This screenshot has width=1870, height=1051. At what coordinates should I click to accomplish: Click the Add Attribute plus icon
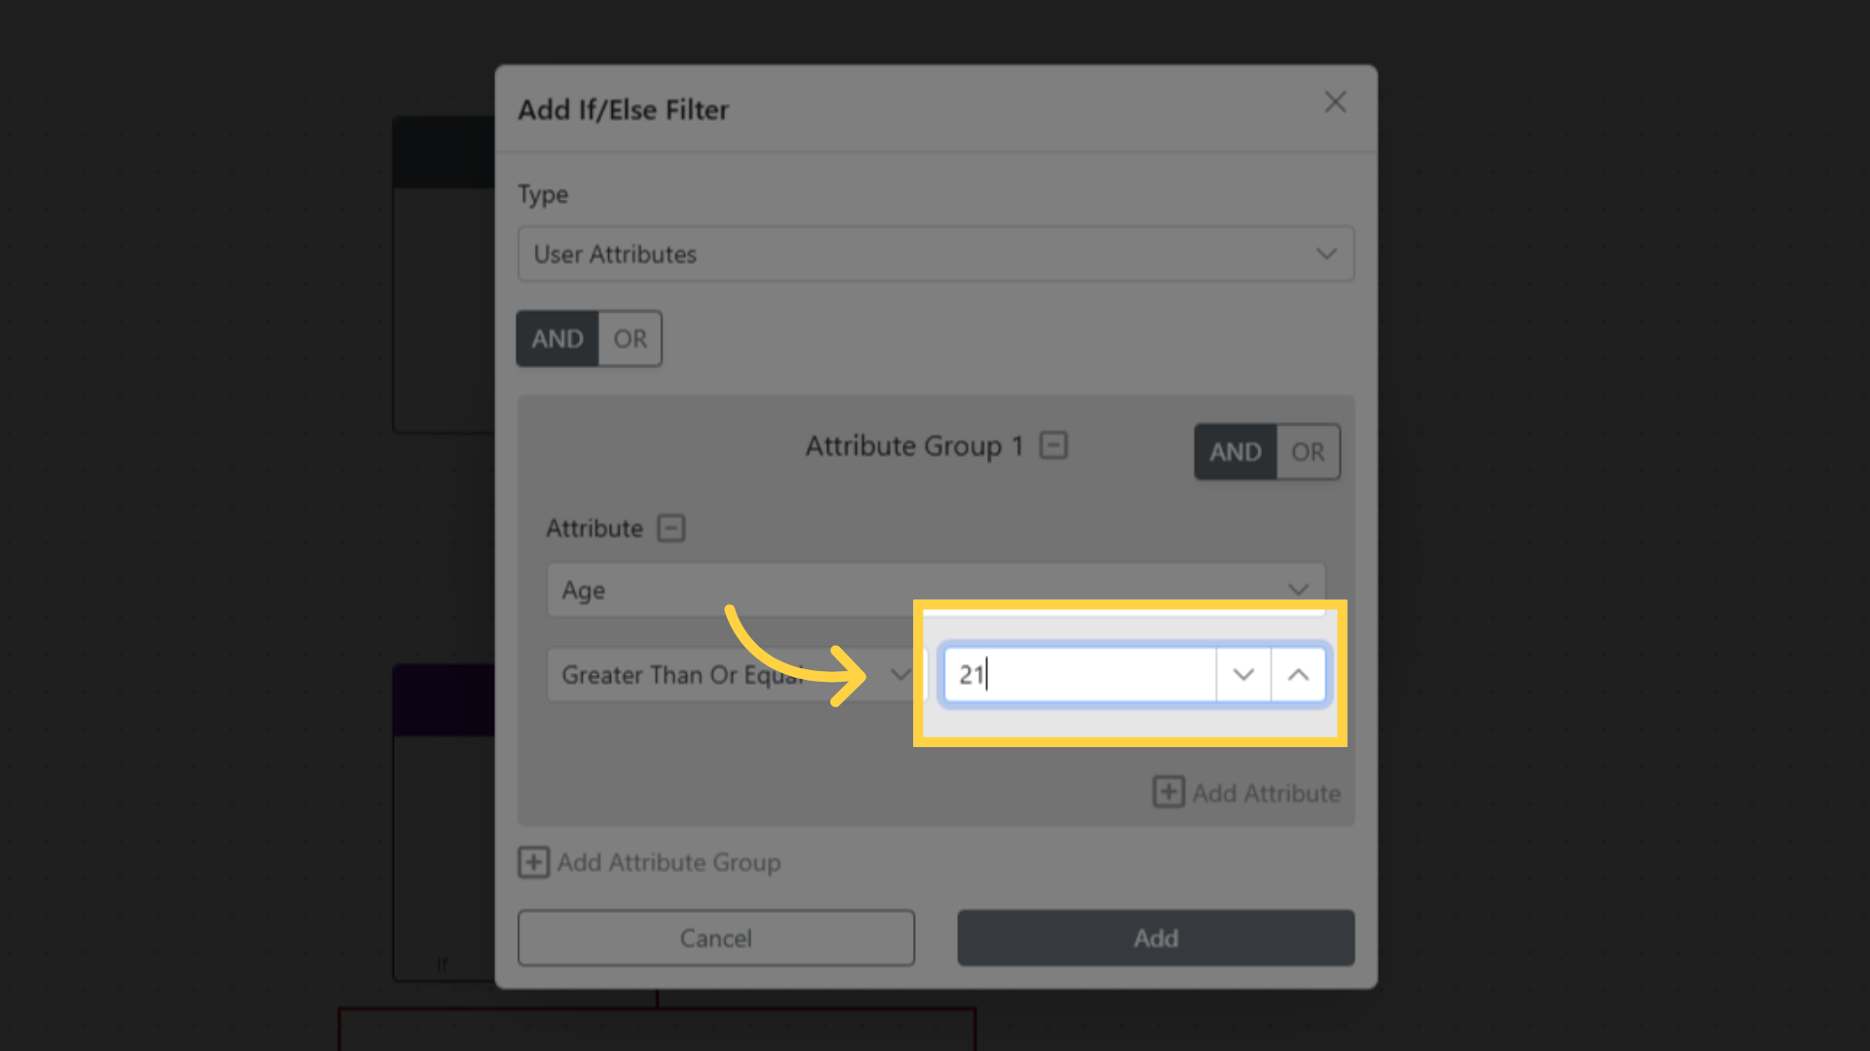1168,792
